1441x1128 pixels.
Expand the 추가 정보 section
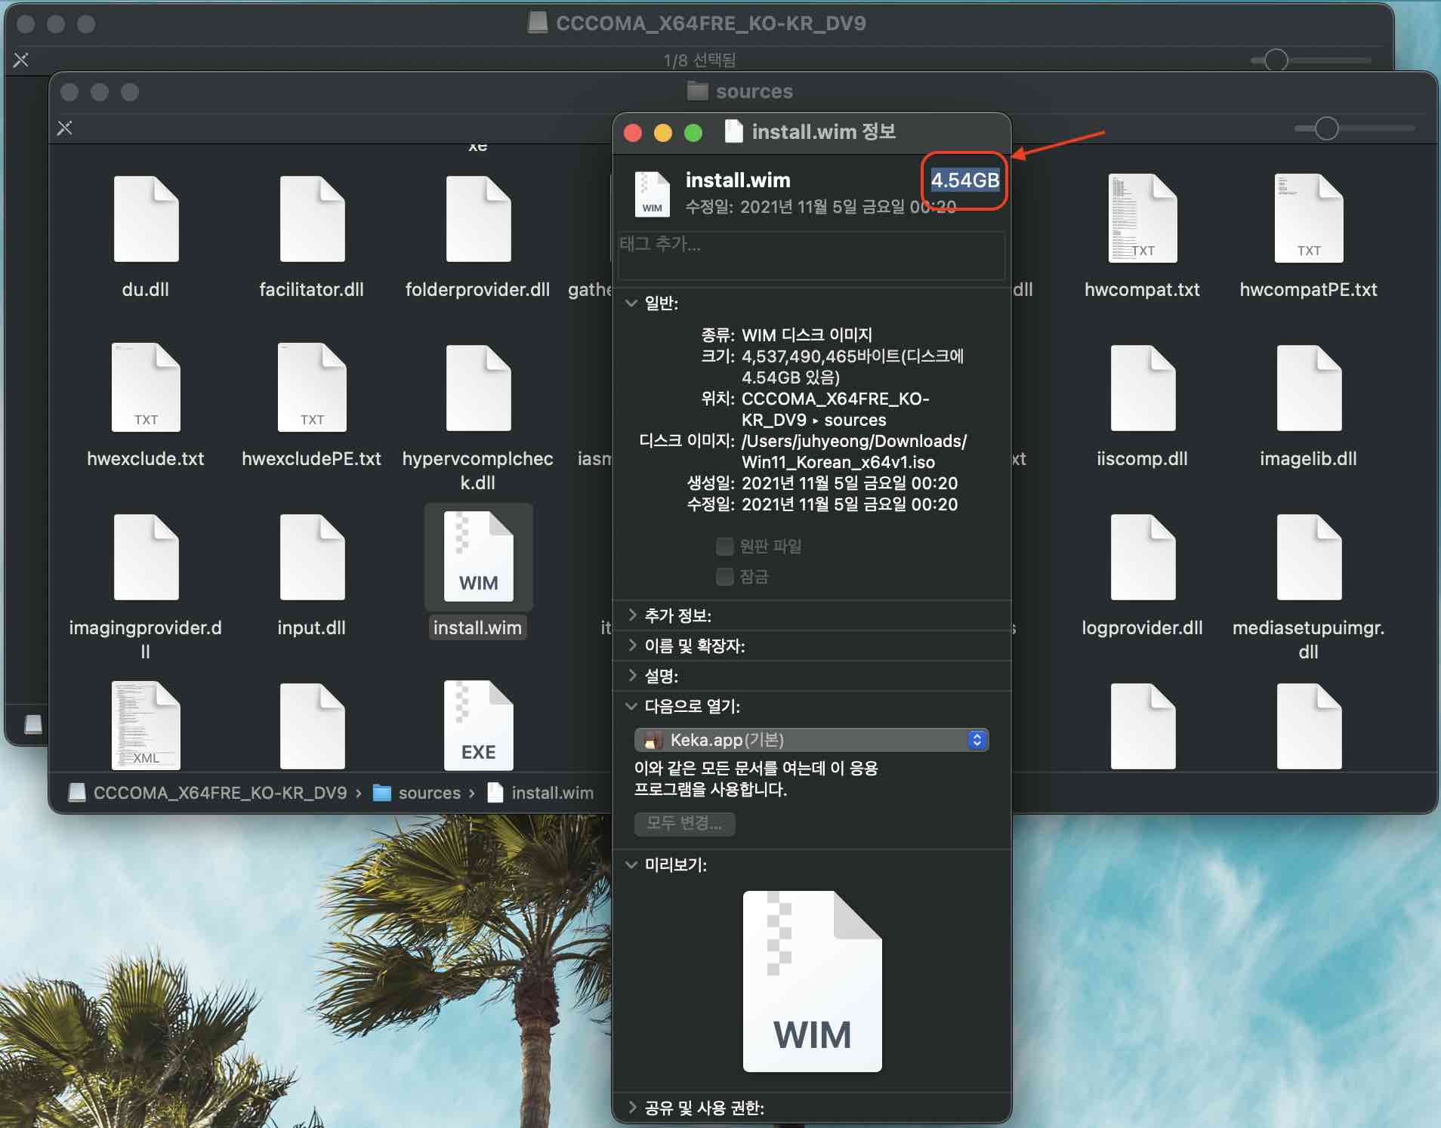tap(631, 615)
